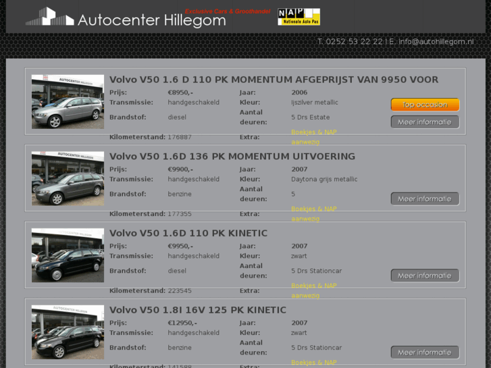Click the Exclusive Cars & Groothandel tagline

(x=228, y=11)
